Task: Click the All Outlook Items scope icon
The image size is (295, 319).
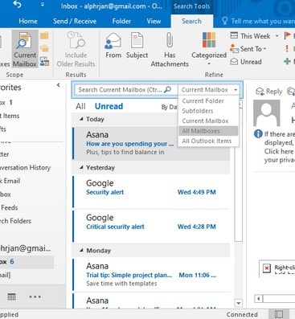Action: (x=44, y=62)
